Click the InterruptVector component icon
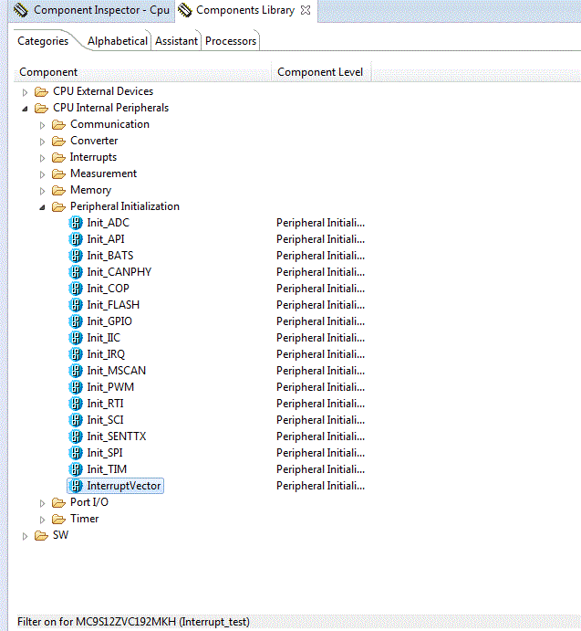The image size is (581, 631). [76, 486]
